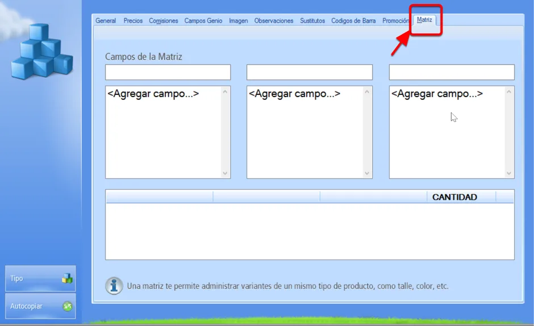Image resolution: width=534 pixels, height=326 pixels.
Task: Click the blue cubes logo in the sidebar
Action: click(x=42, y=52)
